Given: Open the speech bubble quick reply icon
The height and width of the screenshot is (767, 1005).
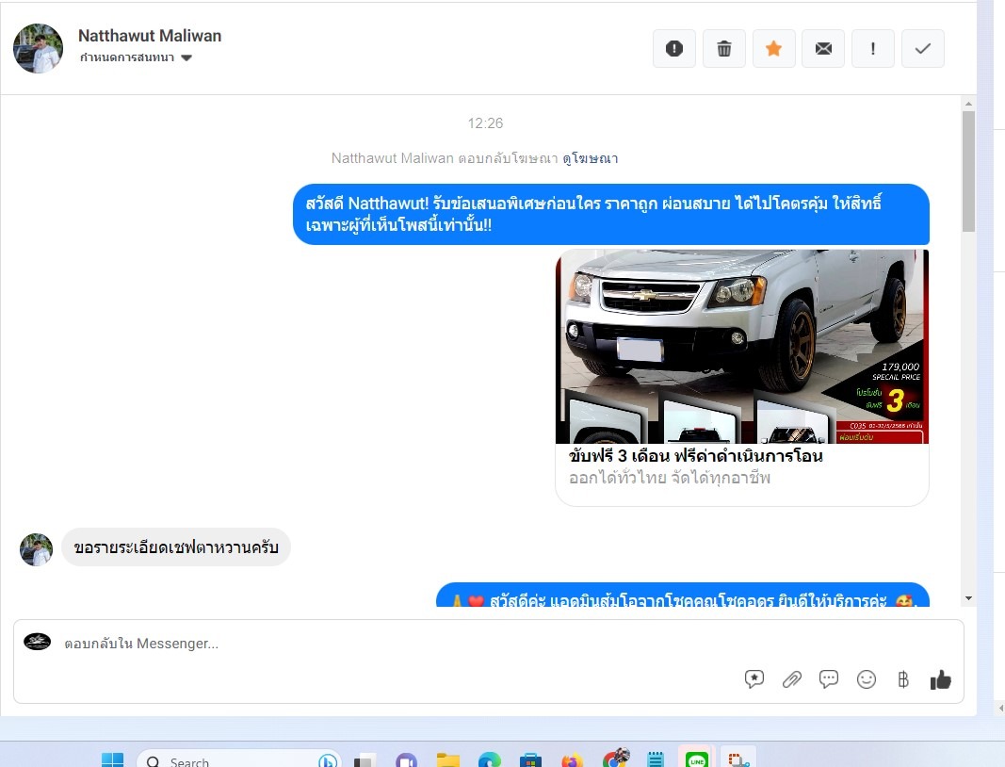Looking at the screenshot, I should pyautogui.click(x=829, y=679).
